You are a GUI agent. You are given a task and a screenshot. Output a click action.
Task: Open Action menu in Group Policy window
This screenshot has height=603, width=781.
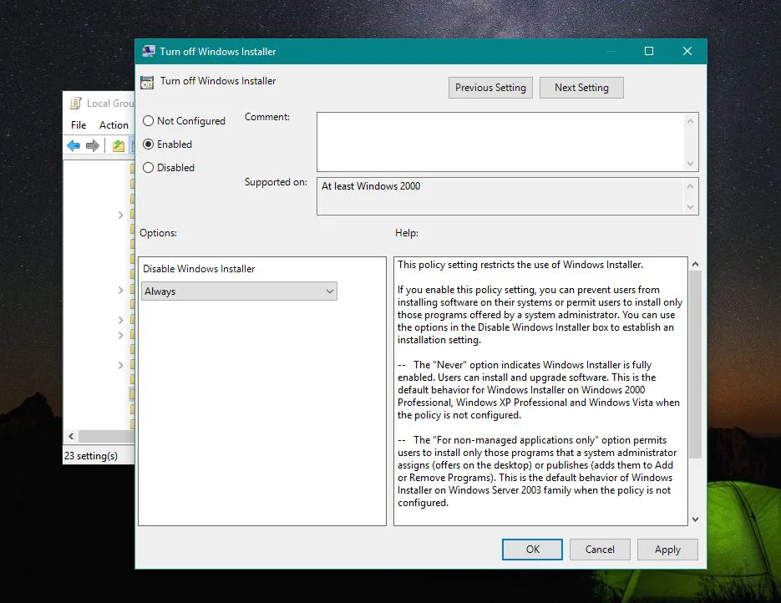(x=114, y=125)
